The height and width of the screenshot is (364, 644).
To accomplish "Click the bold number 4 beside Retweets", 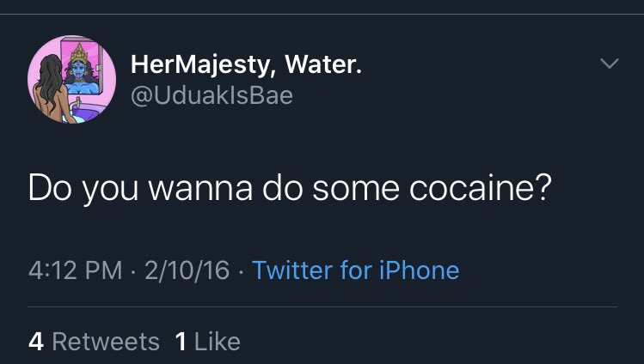I will pos(36,341).
